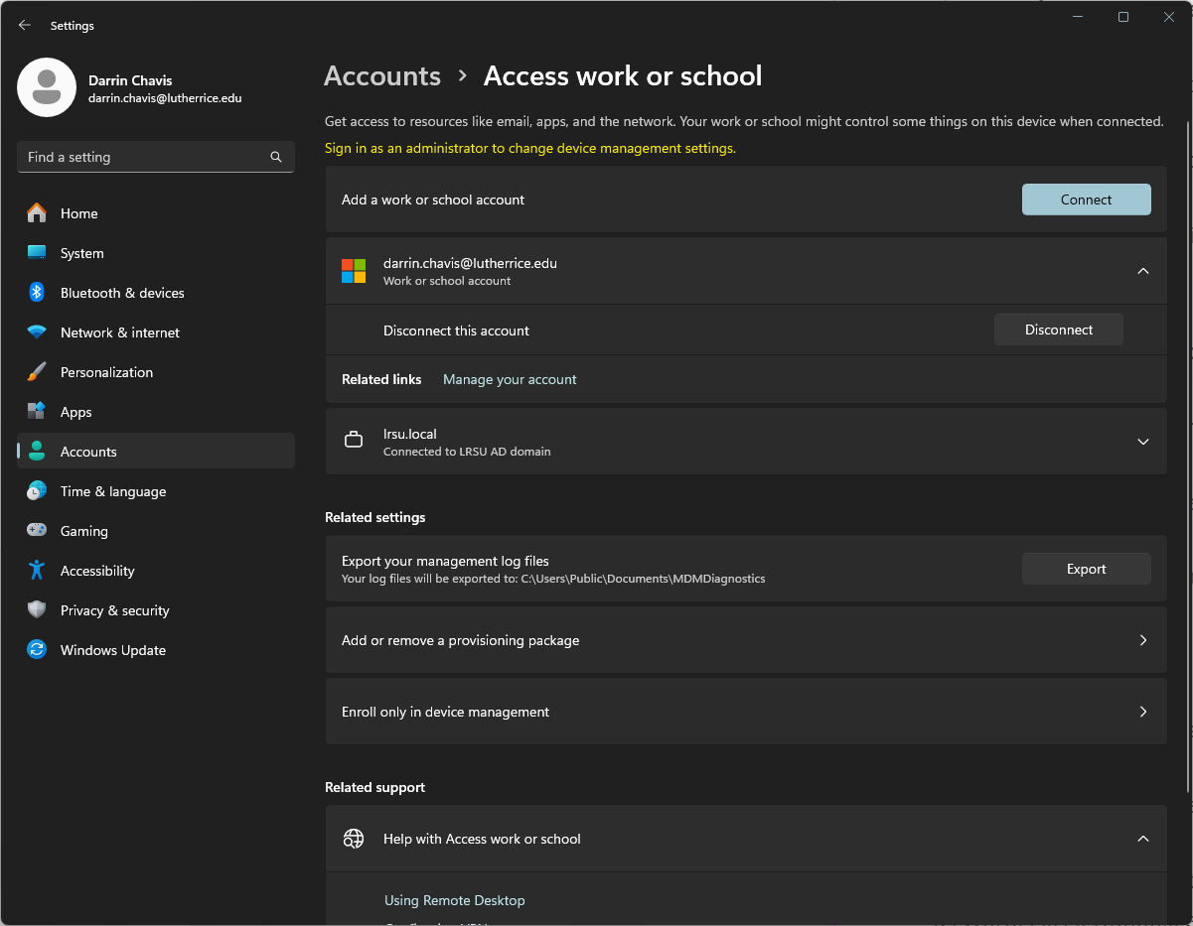
Task: Open Enroll only in device management chevron
Action: [1143, 712]
